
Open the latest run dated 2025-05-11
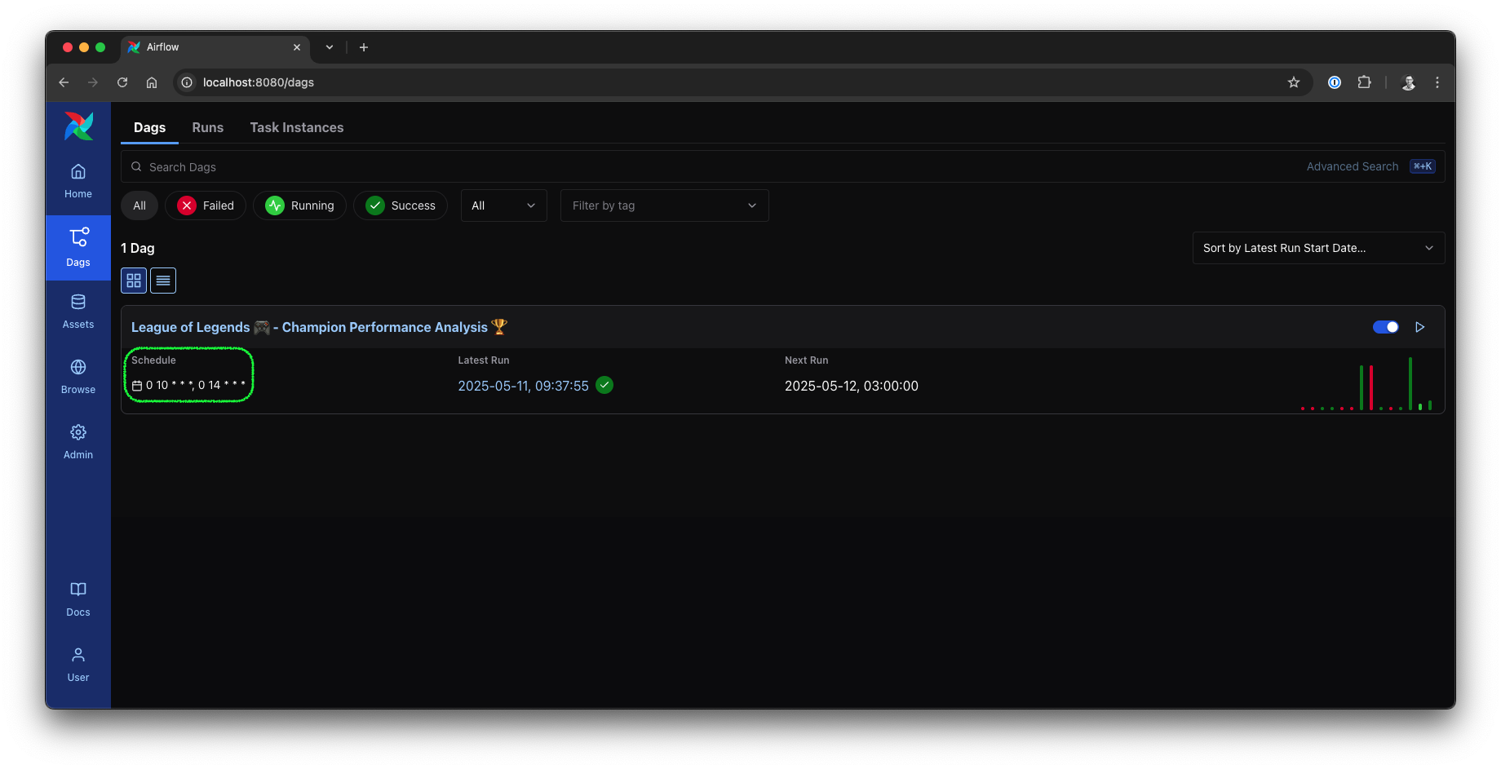[523, 386]
